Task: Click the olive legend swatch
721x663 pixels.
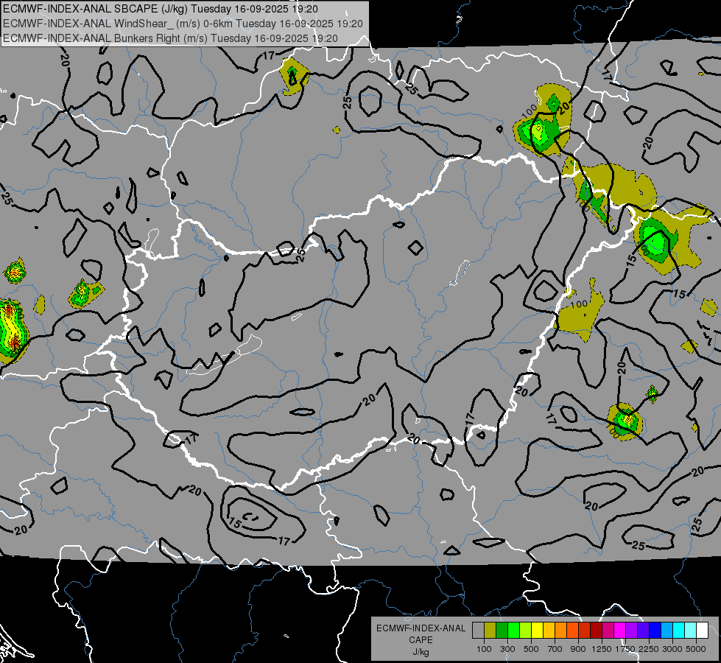Action: 490,631
